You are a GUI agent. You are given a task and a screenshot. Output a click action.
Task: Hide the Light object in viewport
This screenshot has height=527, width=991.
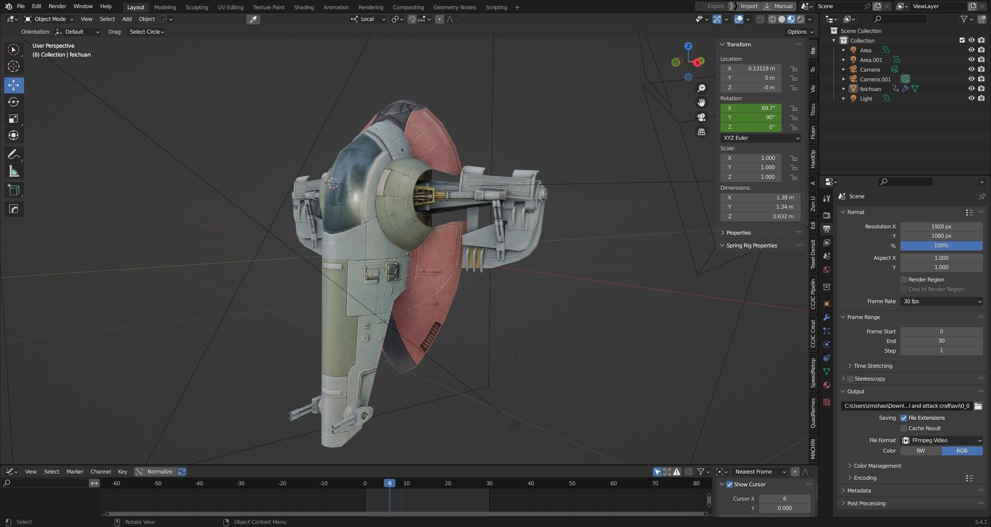tap(971, 98)
